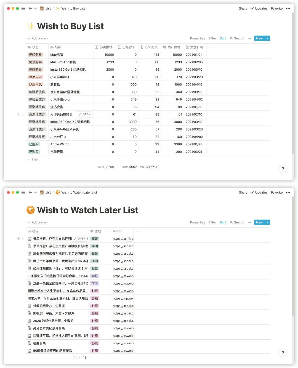Image resolution: width=298 pixels, height=368 pixels.
Task: Expand New dropdown arrow in Wish to Buy List
Action: (x=267, y=38)
